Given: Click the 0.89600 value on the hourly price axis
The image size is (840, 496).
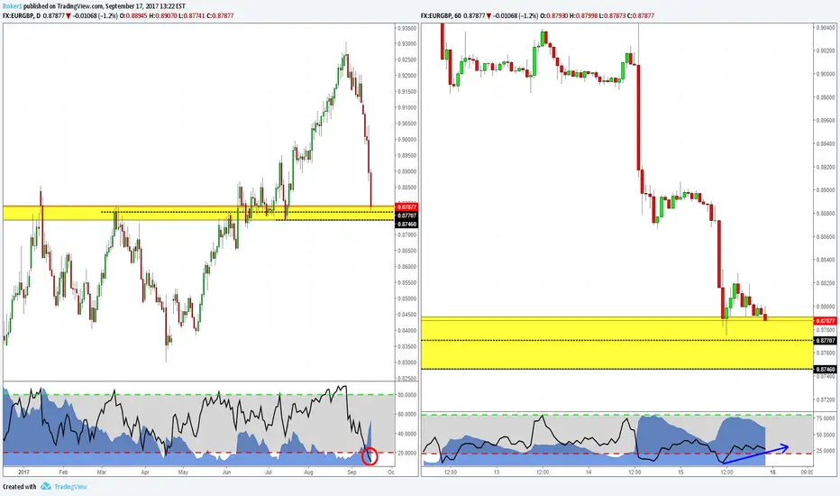Looking at the screenshot, I should coord(826,121).
